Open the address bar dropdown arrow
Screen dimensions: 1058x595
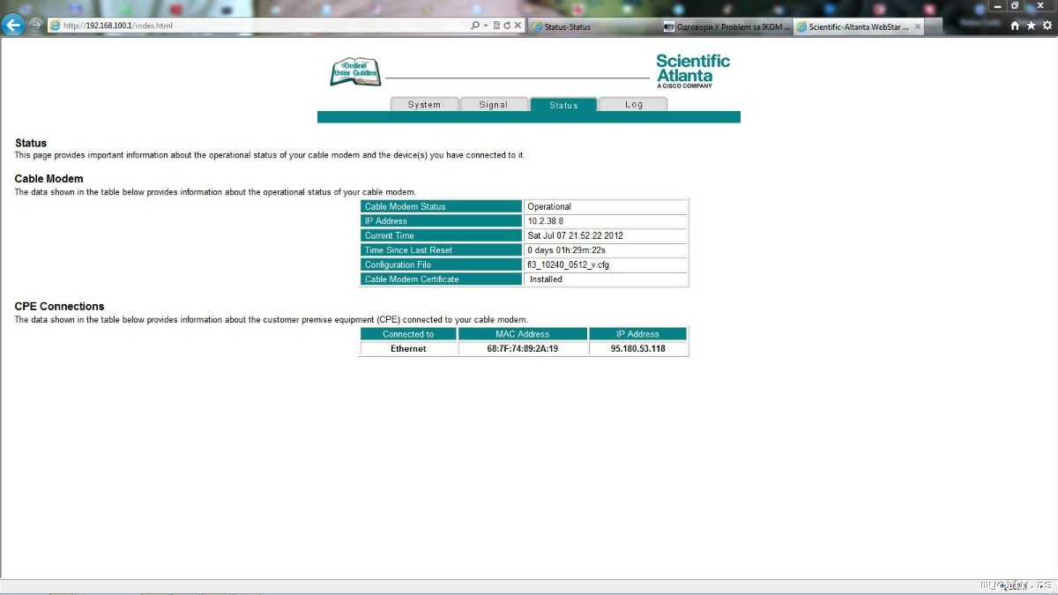[486, 26]
